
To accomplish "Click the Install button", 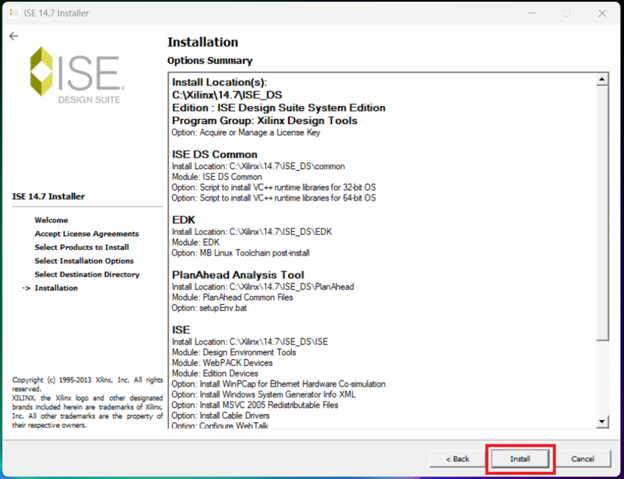I will click(x=520, y=459).
